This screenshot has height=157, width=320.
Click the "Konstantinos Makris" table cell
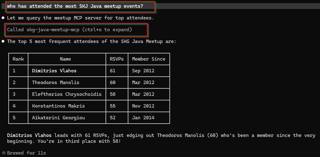(x=67, y=106)
